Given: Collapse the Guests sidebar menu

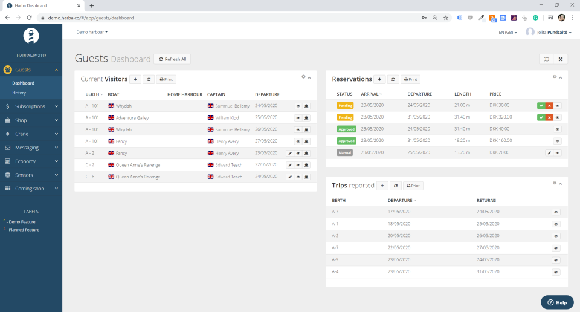Looking at the screenshot, I should (31, 70).
